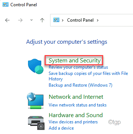The image size is (133, 134).
Task: Select Control Panel breadcrumb in address bar
Action: click(80, 20)
